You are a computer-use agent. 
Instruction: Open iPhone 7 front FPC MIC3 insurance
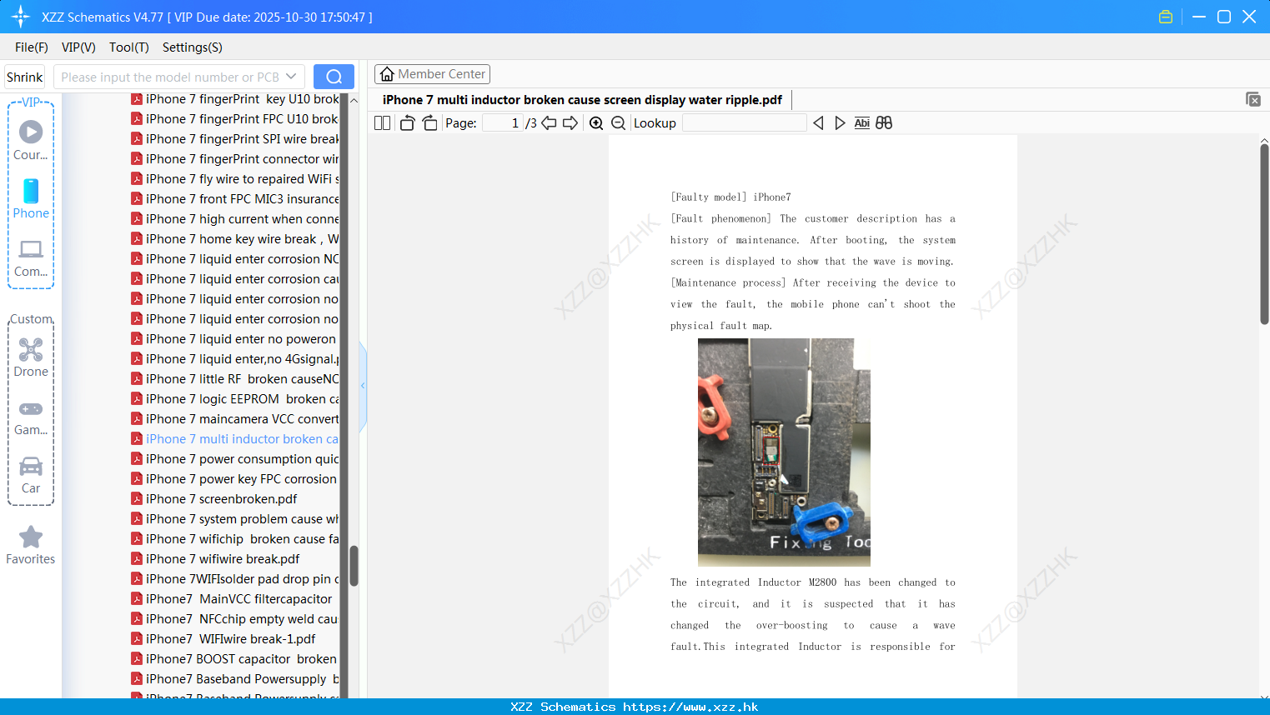click(235, 199)
